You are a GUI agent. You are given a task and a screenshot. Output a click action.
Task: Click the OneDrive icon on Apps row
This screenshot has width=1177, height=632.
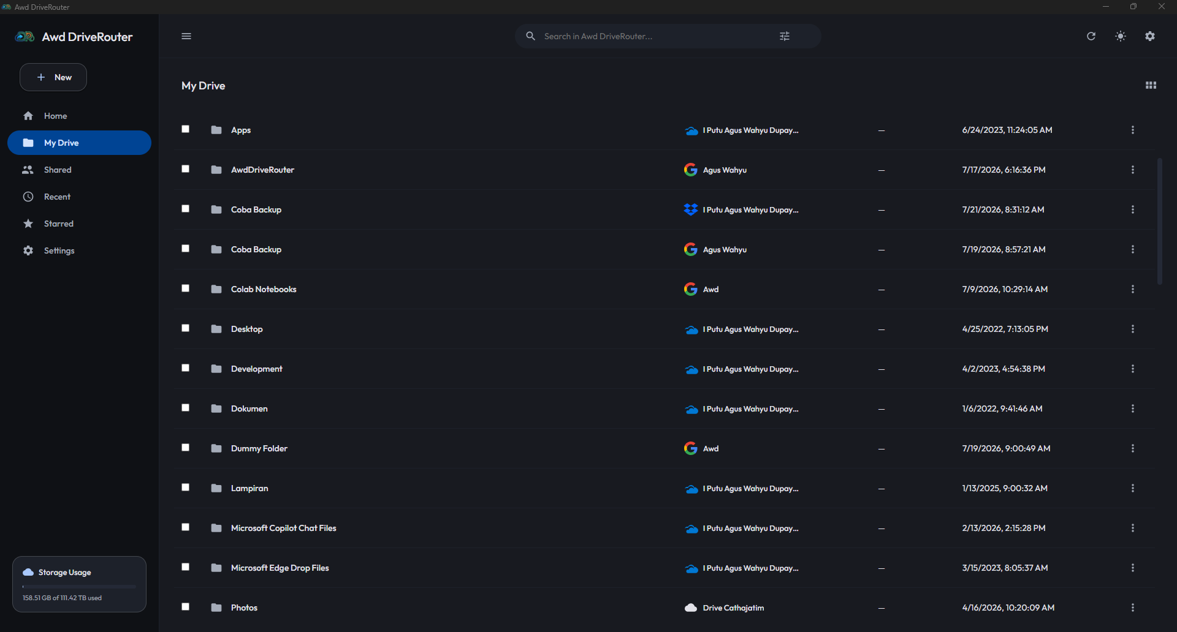point(691,130)
